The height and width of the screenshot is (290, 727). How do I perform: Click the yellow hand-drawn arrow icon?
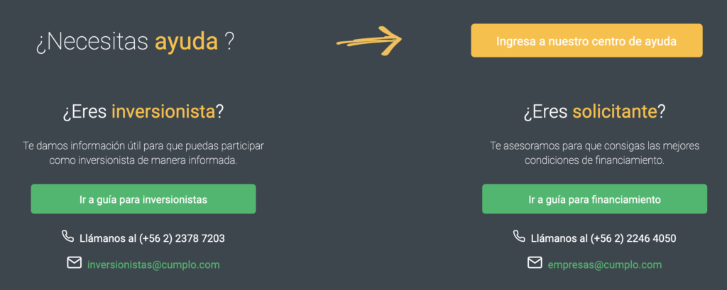pos(369,40)
